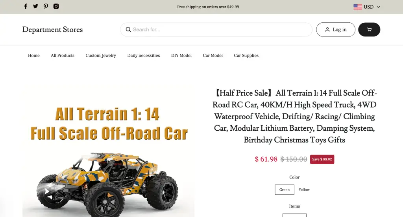Navigate to All Products
403x217 pixels.
pyautogui.click(x=63, y=55)
